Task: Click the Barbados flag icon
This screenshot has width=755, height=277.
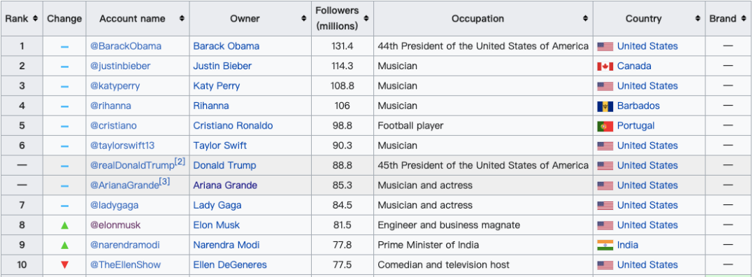Action: point(605,106)
